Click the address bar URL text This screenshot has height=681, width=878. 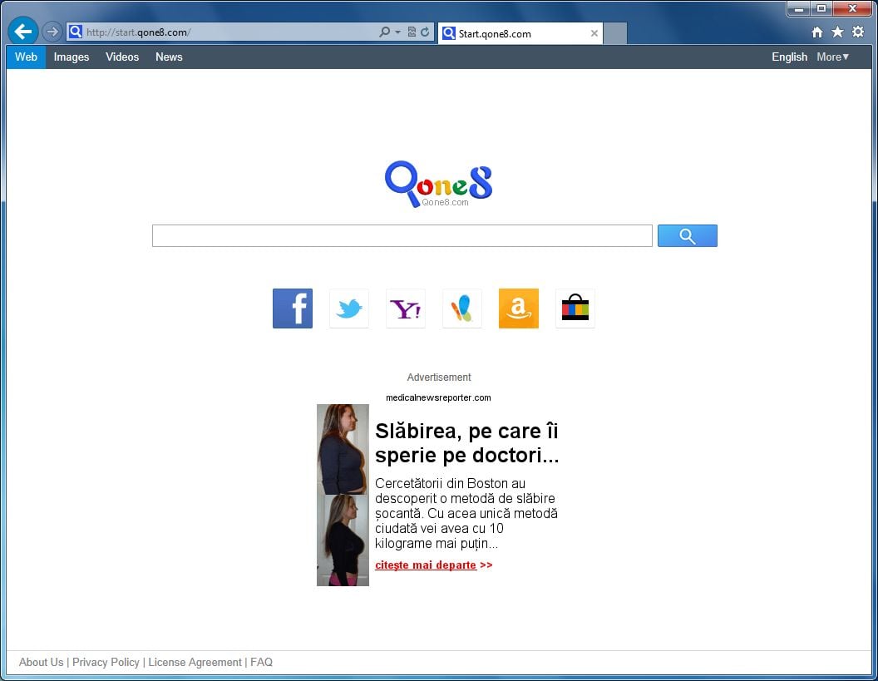[x=138, y=32]
